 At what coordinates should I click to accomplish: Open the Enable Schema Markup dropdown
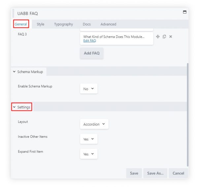click(89, 89)
